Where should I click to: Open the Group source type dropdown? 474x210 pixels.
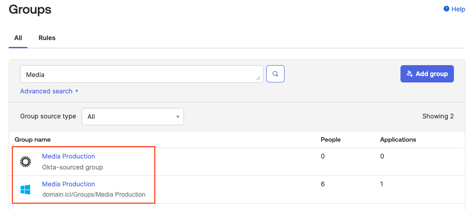[132, 117]
